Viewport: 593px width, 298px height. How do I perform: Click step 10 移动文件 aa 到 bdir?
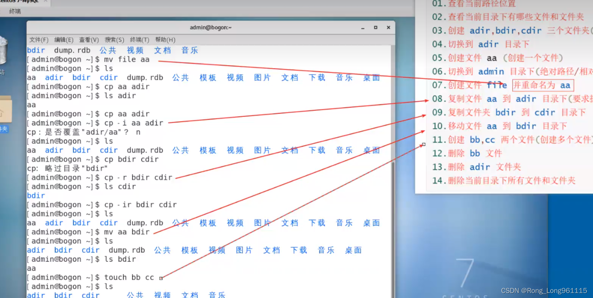(x=499, y=126)
